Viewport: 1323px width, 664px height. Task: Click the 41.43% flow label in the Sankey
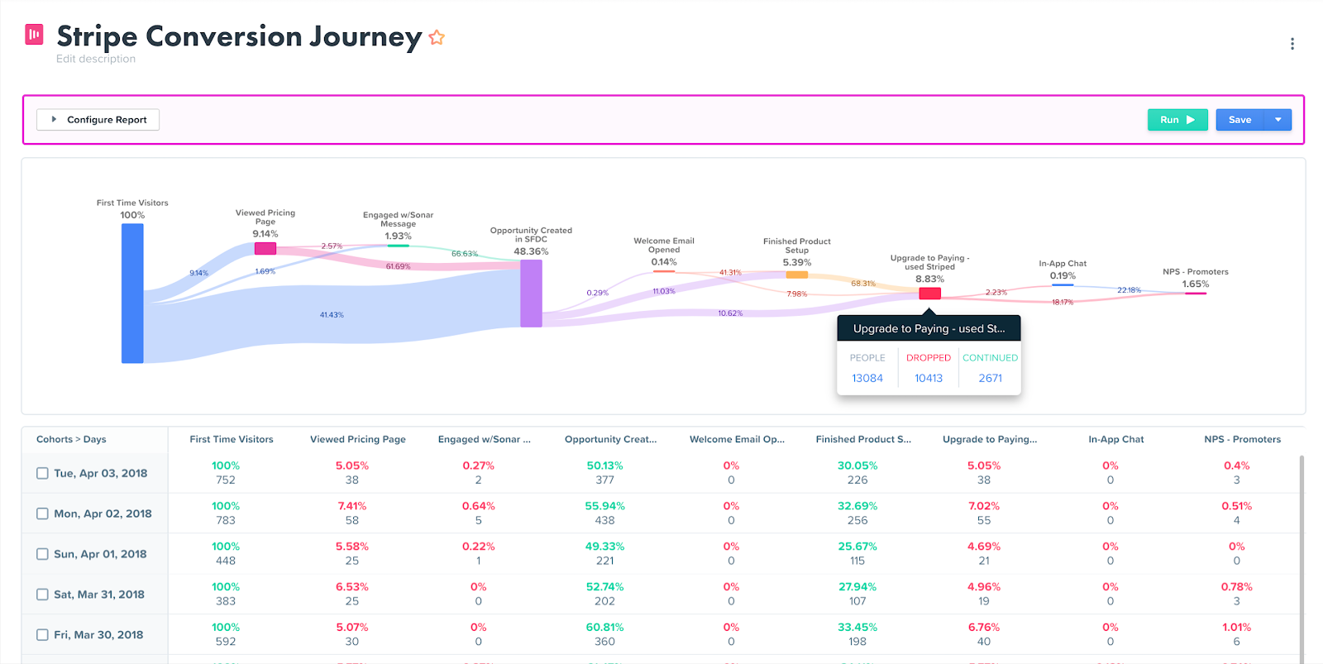point(332,315)
